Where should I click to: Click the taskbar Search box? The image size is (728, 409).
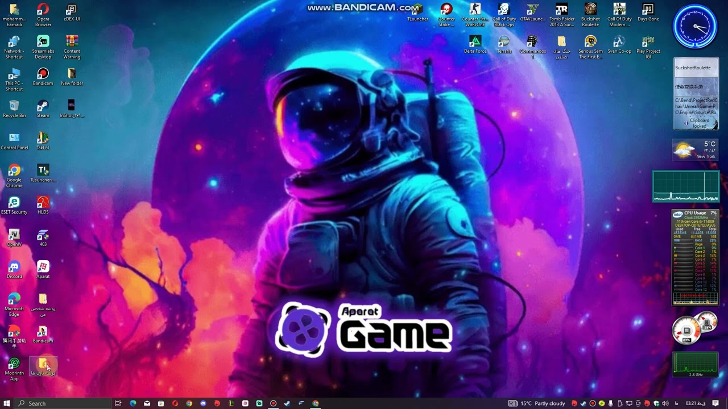point(63,403)
